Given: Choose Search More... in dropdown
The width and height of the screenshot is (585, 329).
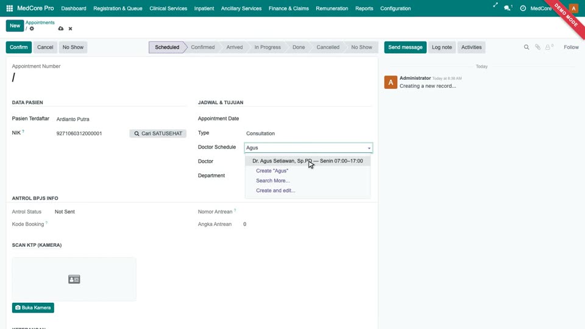Looking at the screenshot, I should [273, 180].
